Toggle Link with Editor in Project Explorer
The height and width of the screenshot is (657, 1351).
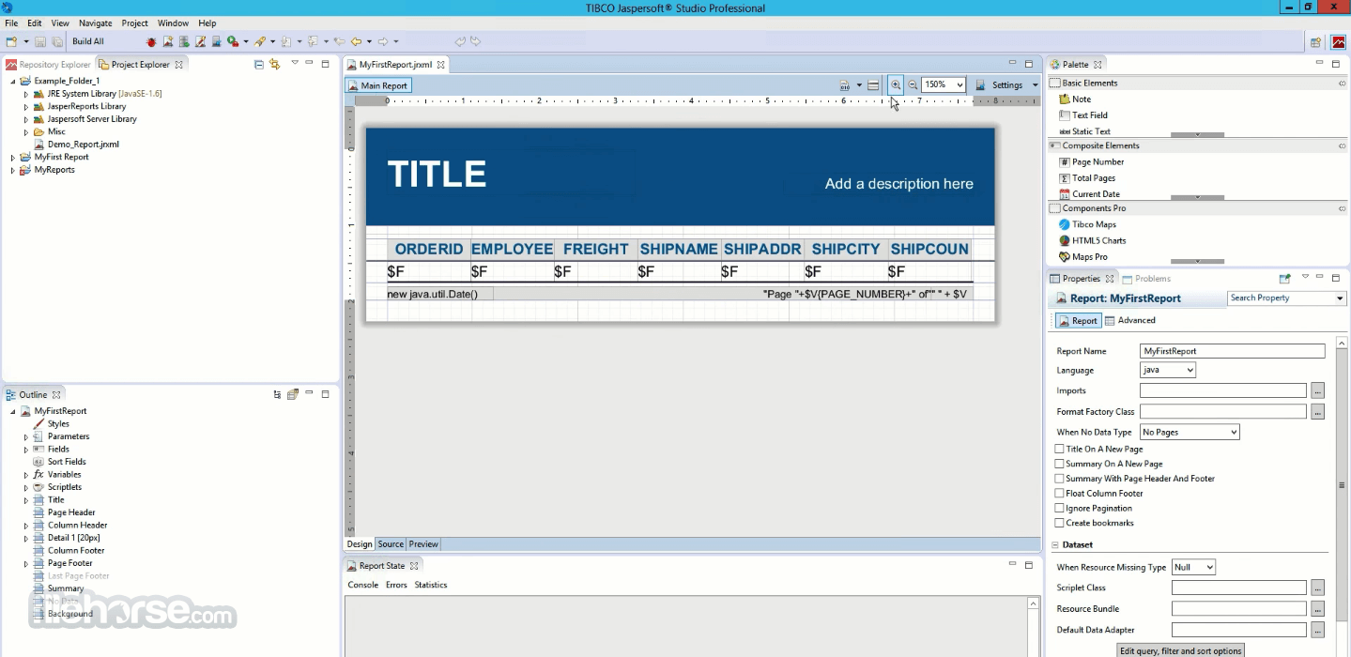point(275,64)
